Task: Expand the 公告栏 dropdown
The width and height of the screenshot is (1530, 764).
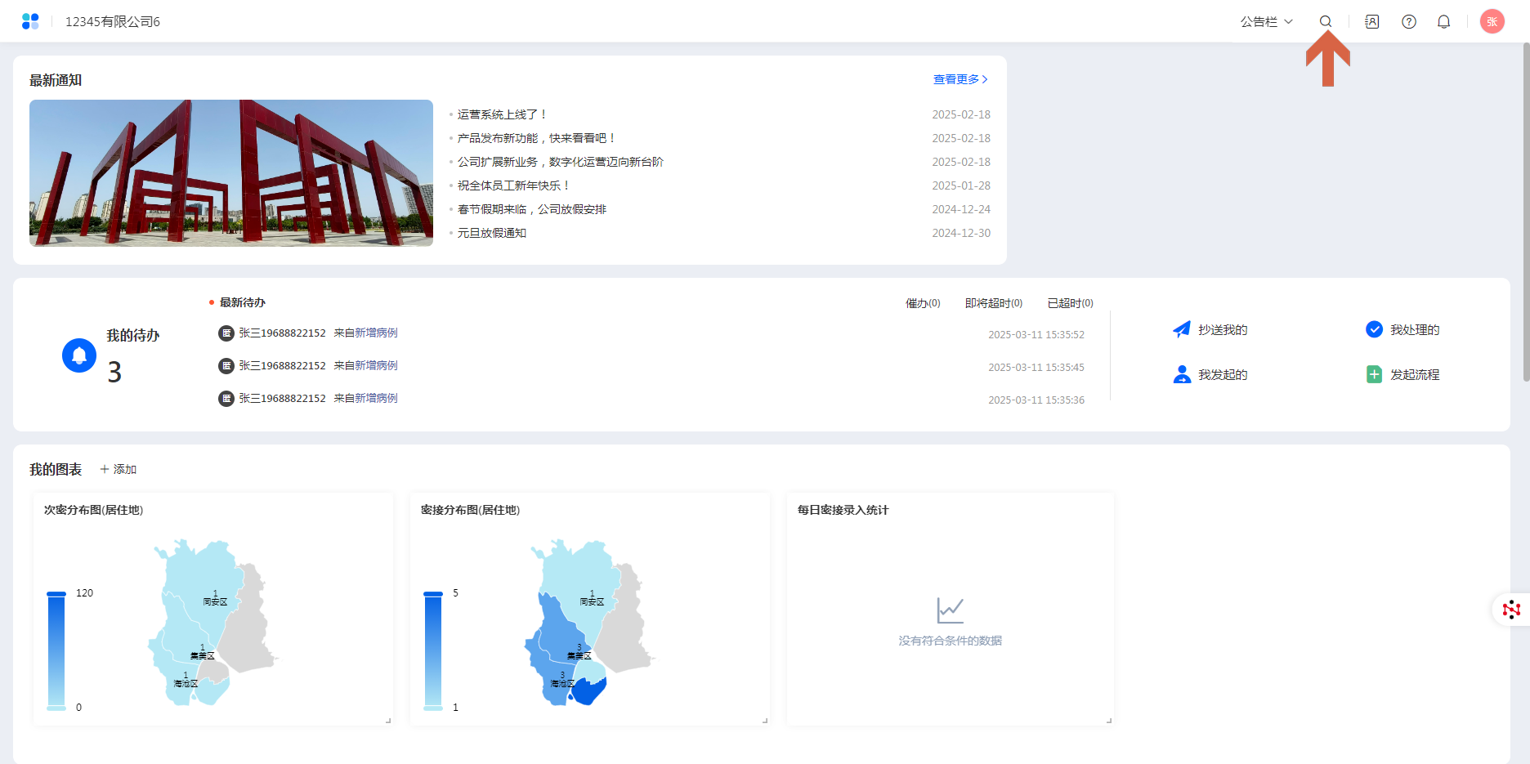Action: click(x=1266, y=22)
